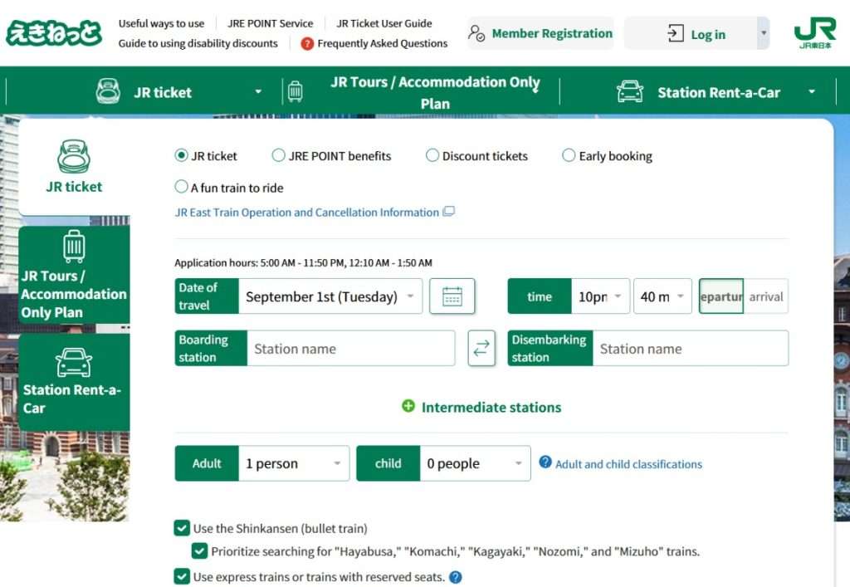Click the Disembarking station name field
This screenshot has height=587, width=850.
coord(690,348)
